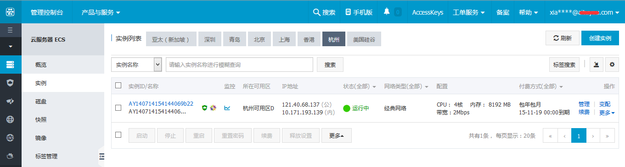Open the gear column settings button

(x=612, y=65)
